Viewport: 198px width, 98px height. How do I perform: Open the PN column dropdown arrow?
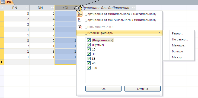pyautogui.click(x=27, y=8)
